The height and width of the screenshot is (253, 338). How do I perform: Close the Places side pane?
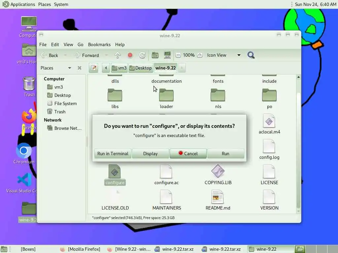pyautogui.click(x=80, y=68)
